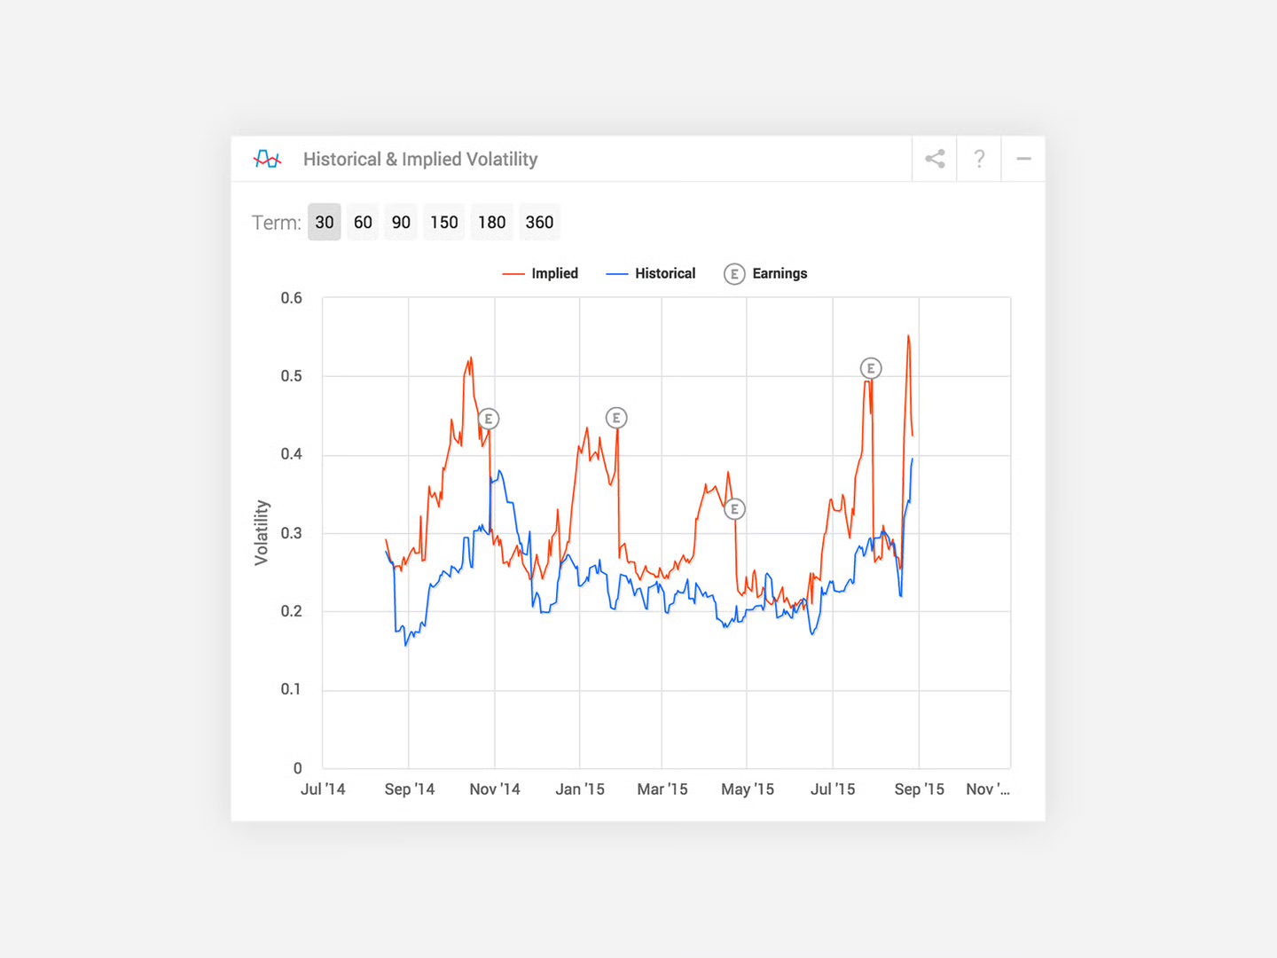The height and width of the screenshot is (958, 1277).
Task: Toggle the Implied series in legend
Action: (x=540, y=273)
